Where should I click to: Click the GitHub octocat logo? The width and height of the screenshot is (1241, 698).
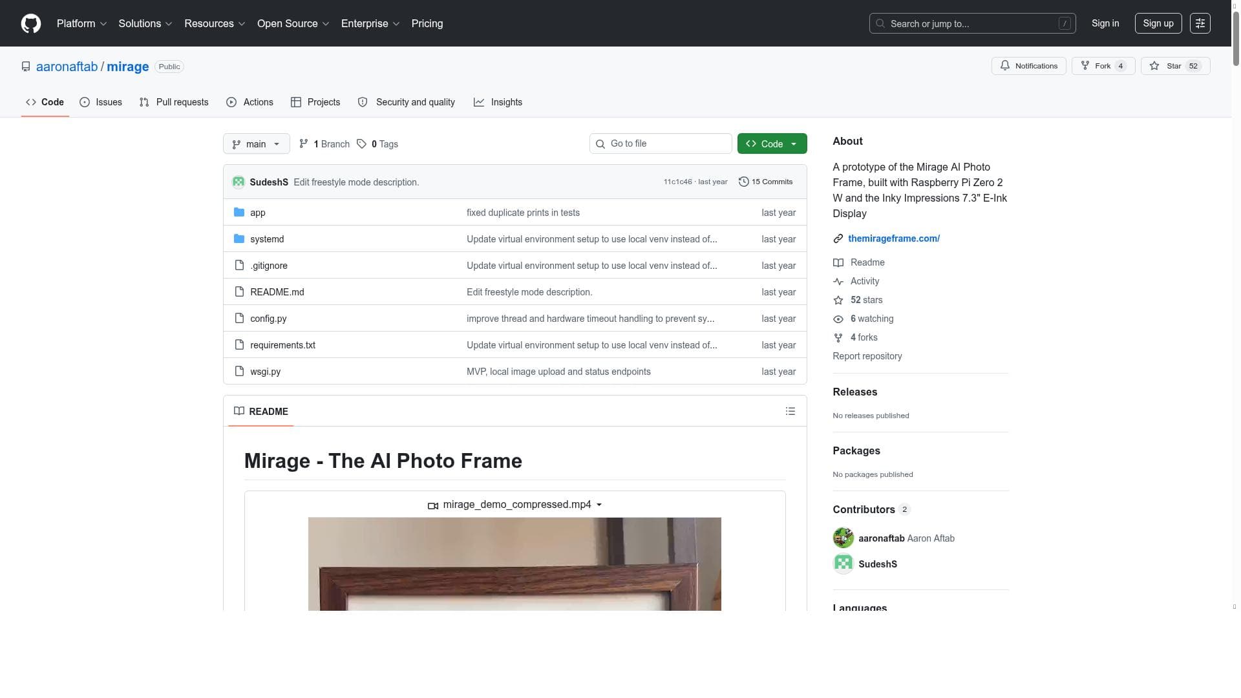tap(30, 23)
